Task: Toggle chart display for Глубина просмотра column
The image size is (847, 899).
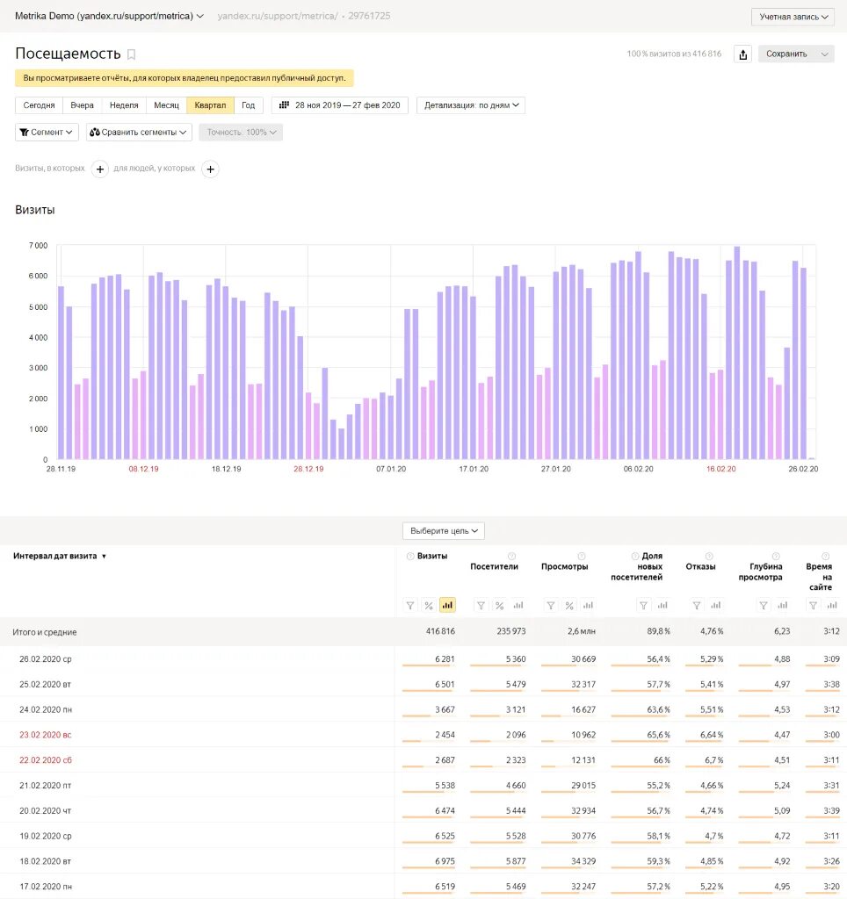Action: click(782, 605)
